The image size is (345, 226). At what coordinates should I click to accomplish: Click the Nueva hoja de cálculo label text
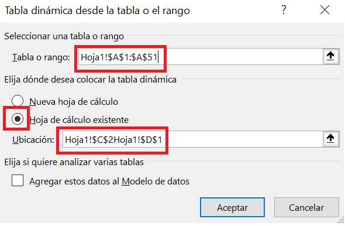pyautogui.click(x=74, y=102)
